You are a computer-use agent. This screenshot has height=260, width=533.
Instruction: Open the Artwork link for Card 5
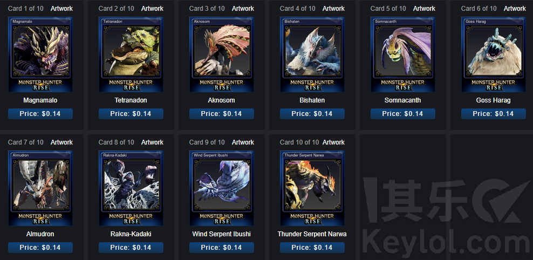(424, 9)
